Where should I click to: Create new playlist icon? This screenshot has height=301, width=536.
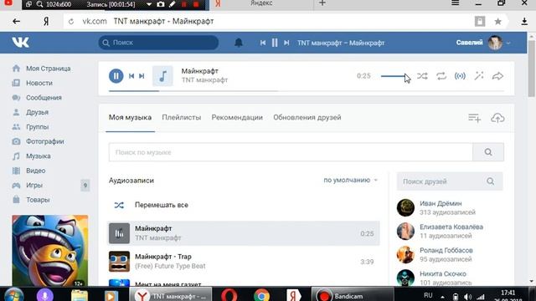[475, 118]
